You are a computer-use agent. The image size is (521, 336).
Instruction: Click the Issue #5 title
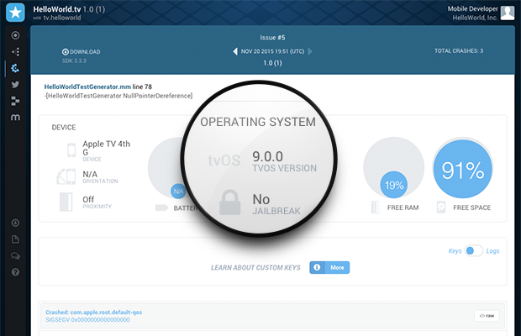(x=272, y=38)
